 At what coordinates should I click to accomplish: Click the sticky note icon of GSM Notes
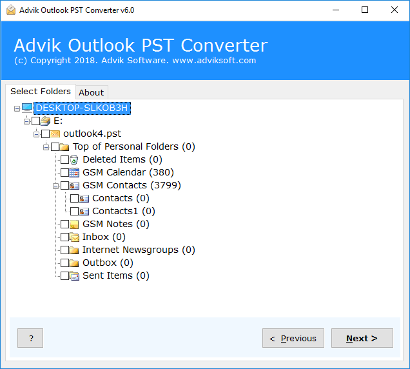(74, 224)
